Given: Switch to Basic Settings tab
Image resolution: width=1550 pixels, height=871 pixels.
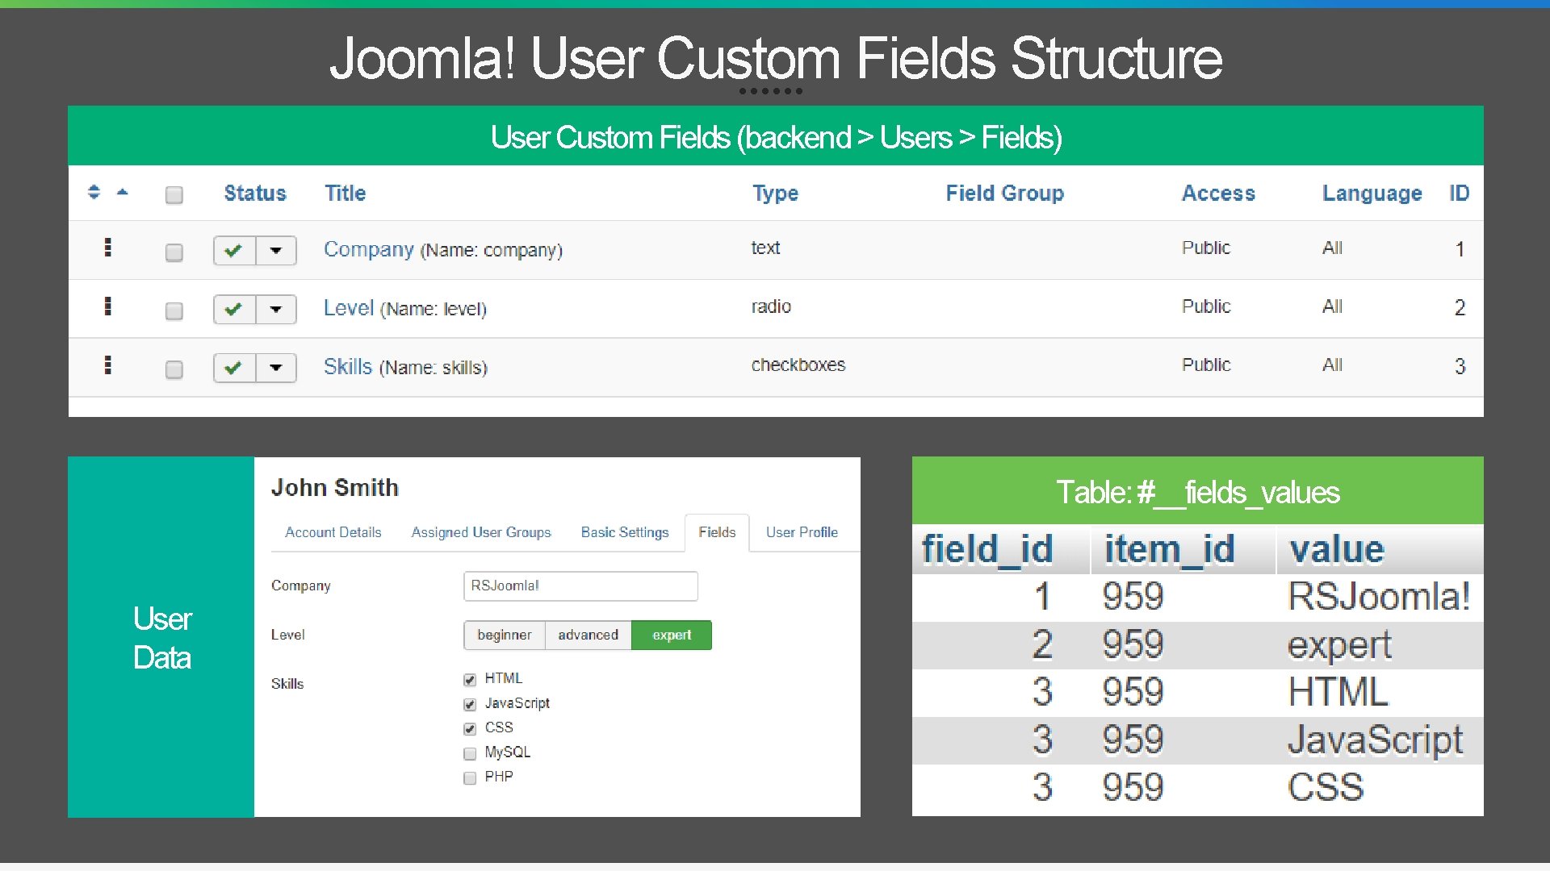Looking at the screenshot, I should [625, 532].
